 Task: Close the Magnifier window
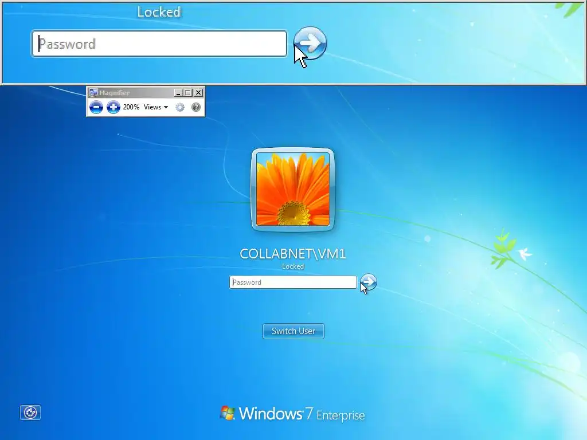coord(199,92)
